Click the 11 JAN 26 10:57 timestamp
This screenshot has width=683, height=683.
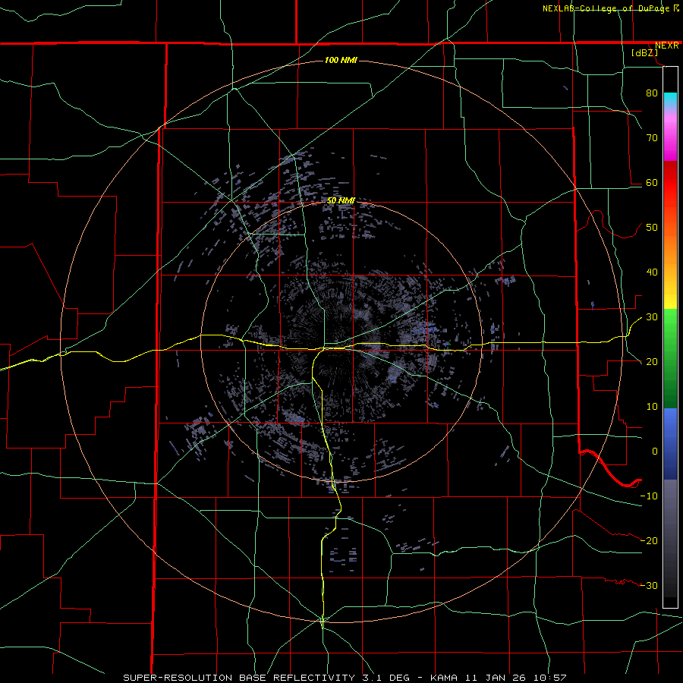517,678
